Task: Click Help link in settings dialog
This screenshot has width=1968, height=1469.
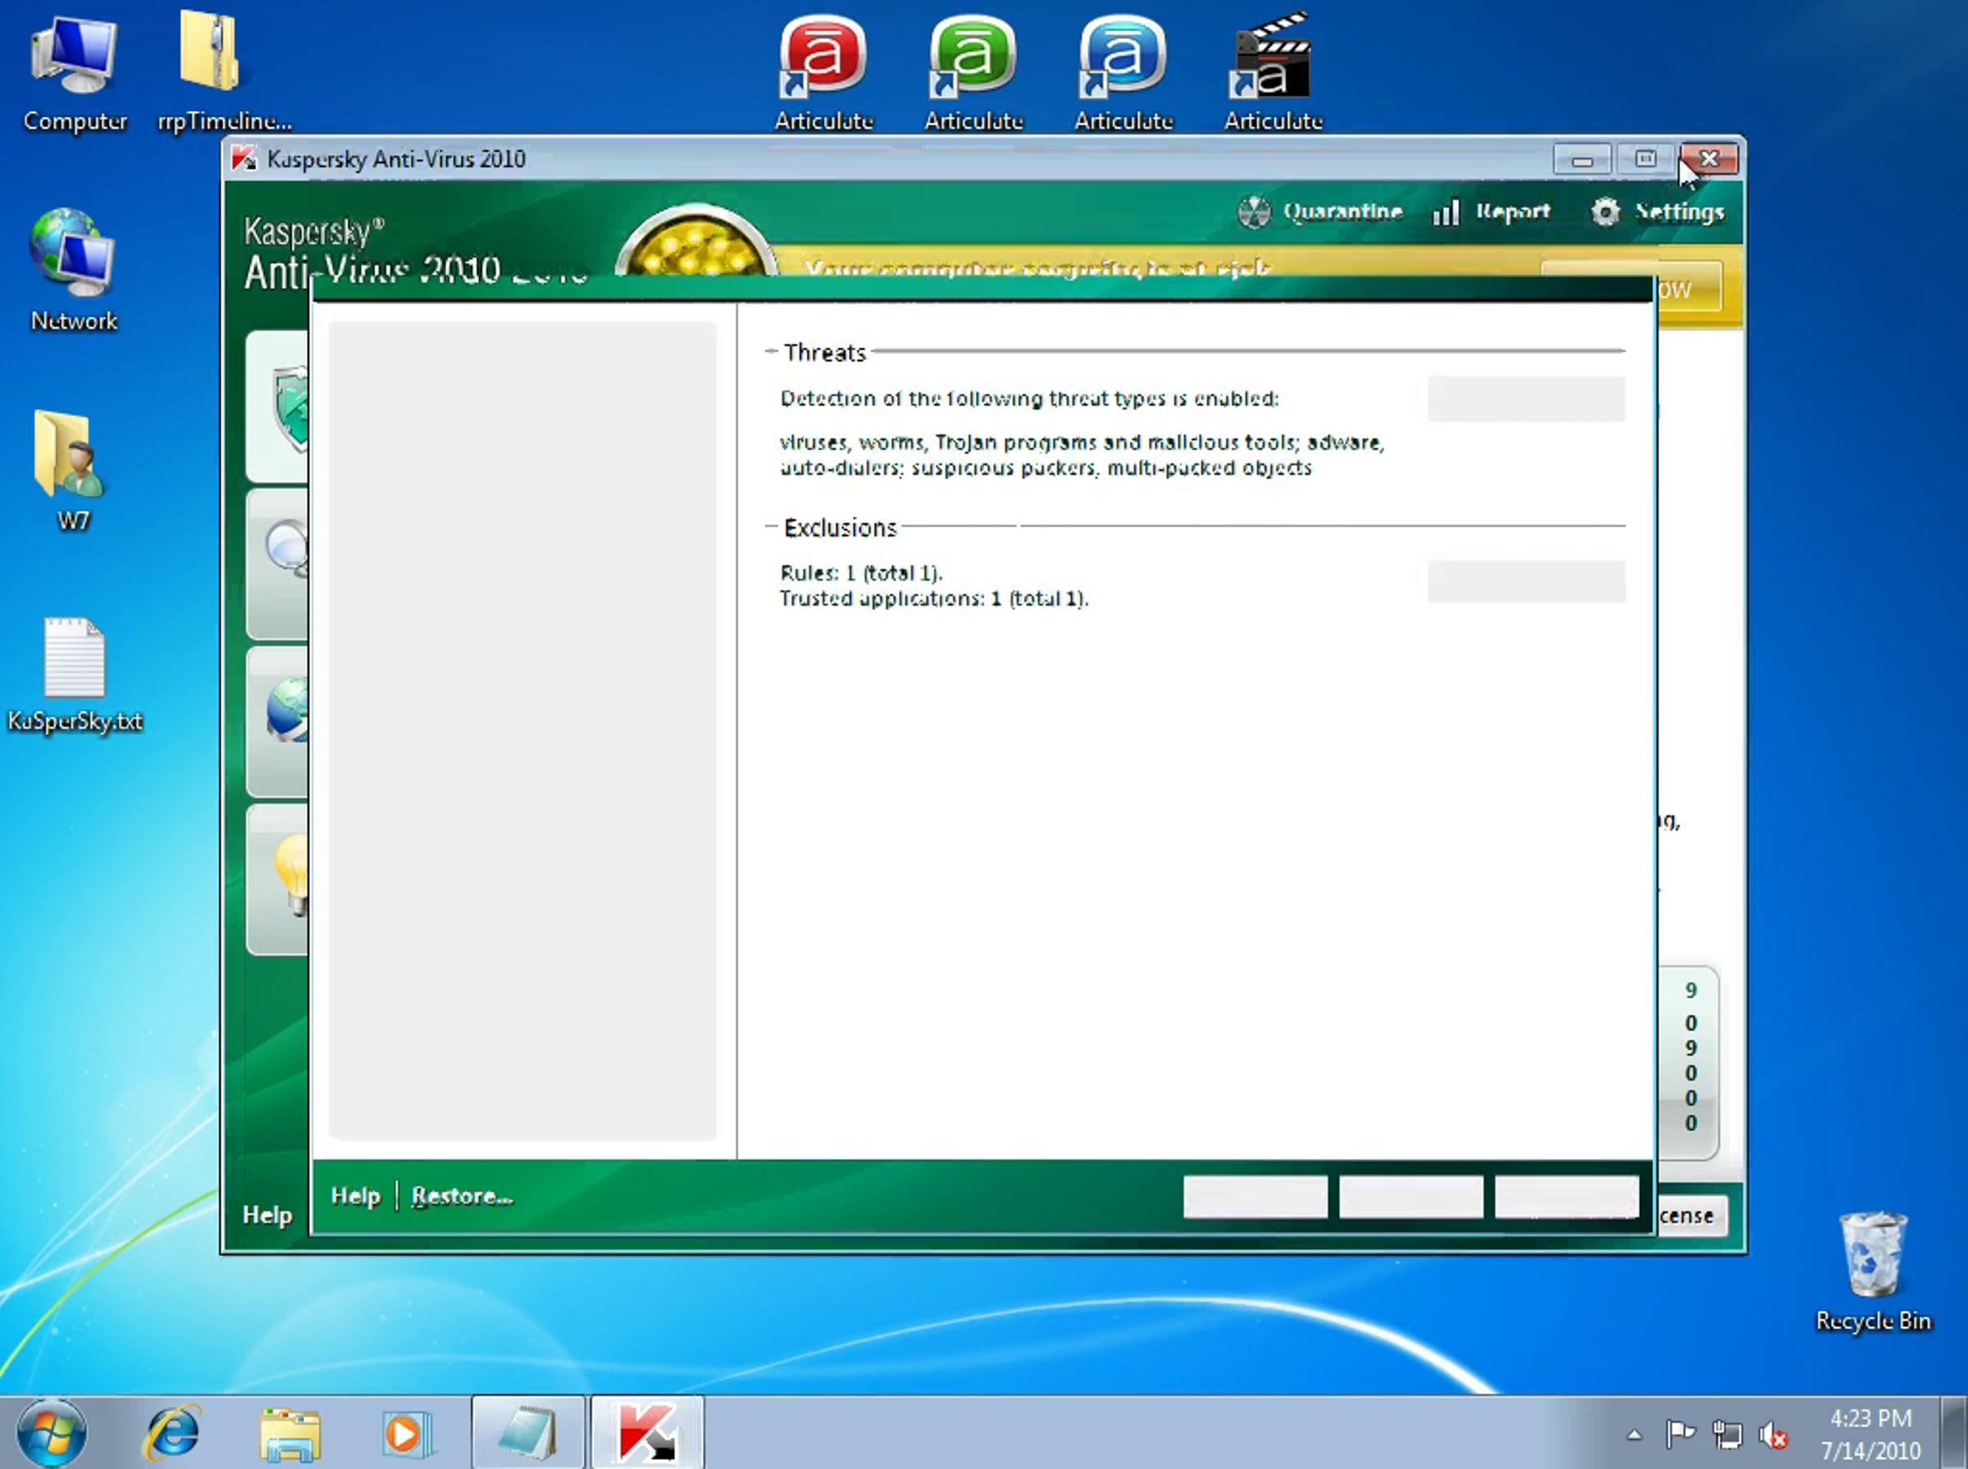Action: pyautogui.click(x=355, y=1196)
